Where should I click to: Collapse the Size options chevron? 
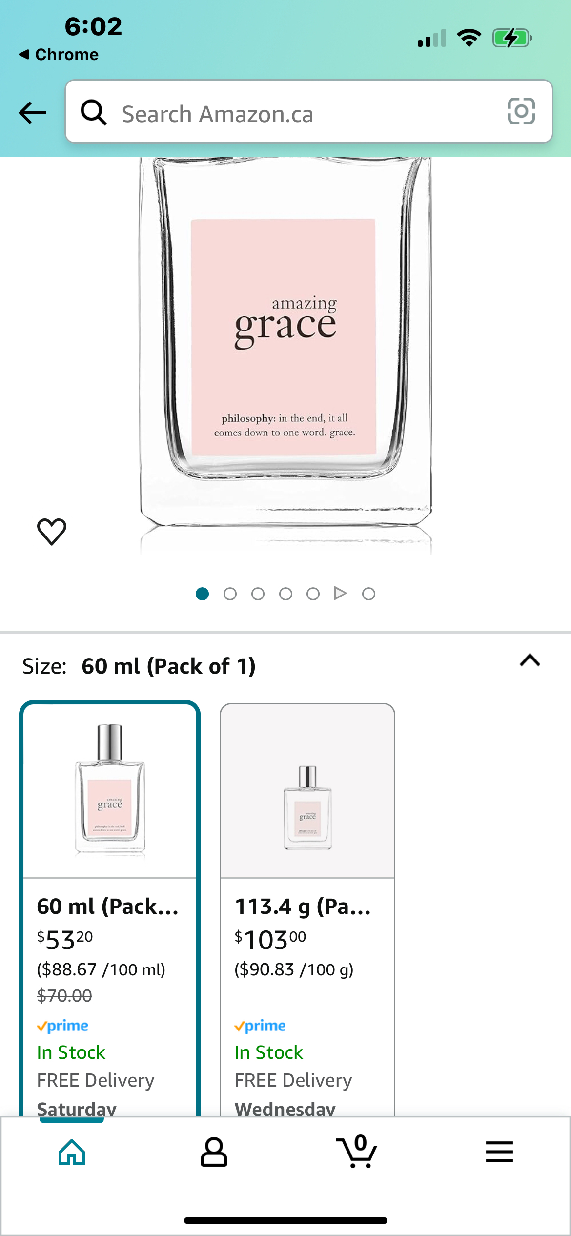click(530, 660)
